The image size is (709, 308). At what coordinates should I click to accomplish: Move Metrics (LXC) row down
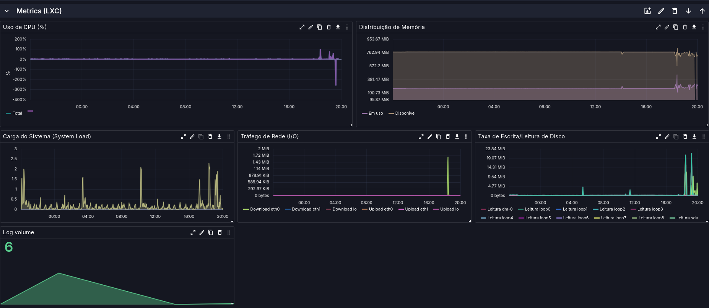[x=688, y=11]
